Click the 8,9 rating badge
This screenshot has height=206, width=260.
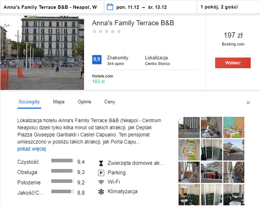point(97,59)
